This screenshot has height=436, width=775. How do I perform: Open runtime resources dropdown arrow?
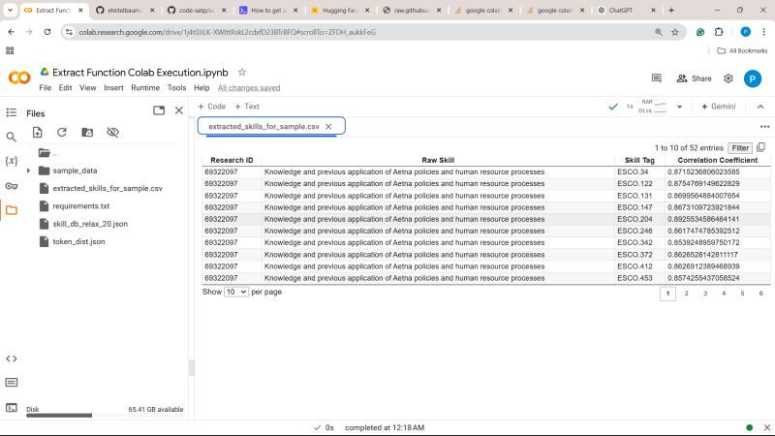click(680, 107)
